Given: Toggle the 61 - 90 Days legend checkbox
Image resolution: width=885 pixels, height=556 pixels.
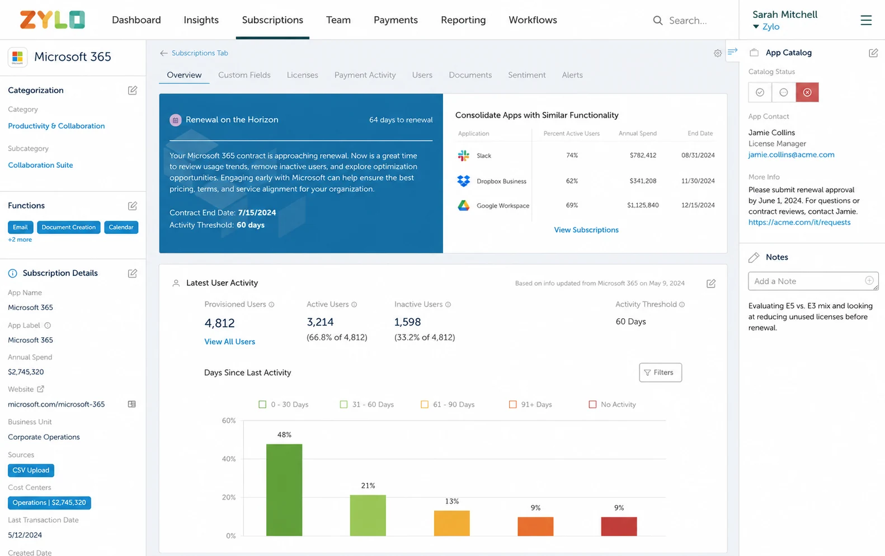Looking at the screenshot, I should coord(425,404).
